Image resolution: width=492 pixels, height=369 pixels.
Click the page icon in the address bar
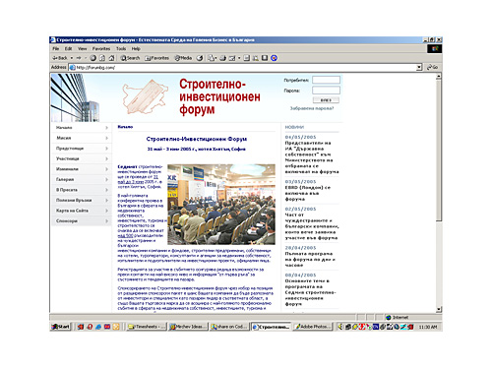click(73, 67)
